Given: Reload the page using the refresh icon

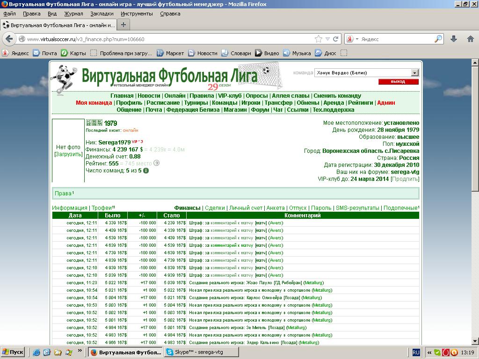Looking at the screenshot, I should (x=335, y=39).
